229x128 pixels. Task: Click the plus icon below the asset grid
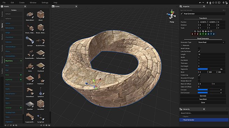pyautogui.click(x=41, y=125)
